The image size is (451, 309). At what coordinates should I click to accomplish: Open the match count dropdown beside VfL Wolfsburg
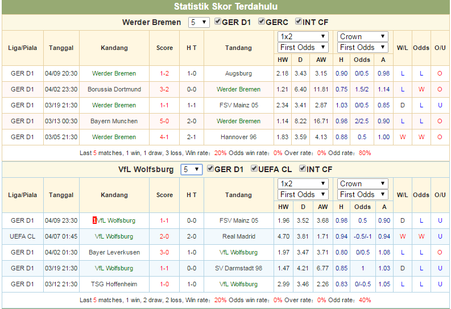click(191, 169)
